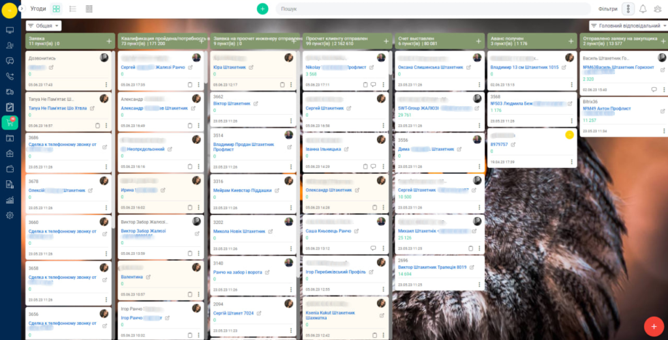Click the Фільтри button
Image resolution: width=668 pixels, height=340 pixels.
click(x=607, y=9)
